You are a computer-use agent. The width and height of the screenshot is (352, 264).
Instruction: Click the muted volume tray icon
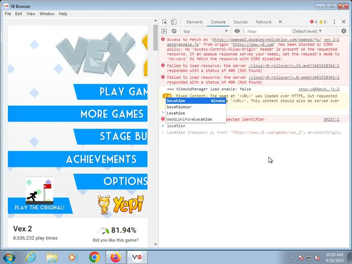(x=317, y=257)
